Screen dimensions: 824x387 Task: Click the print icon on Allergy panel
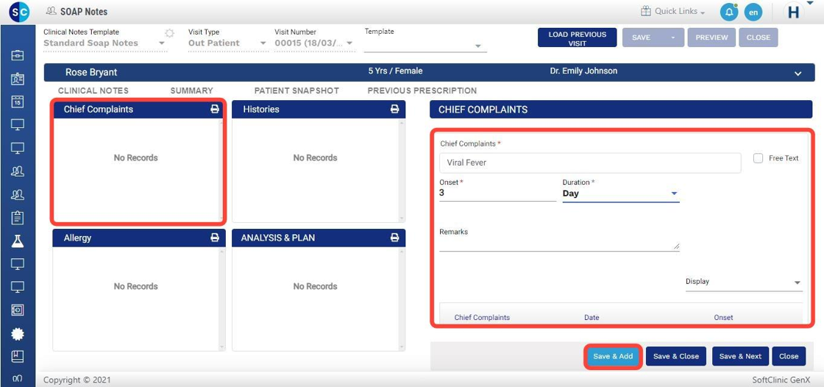coord(215,238)
